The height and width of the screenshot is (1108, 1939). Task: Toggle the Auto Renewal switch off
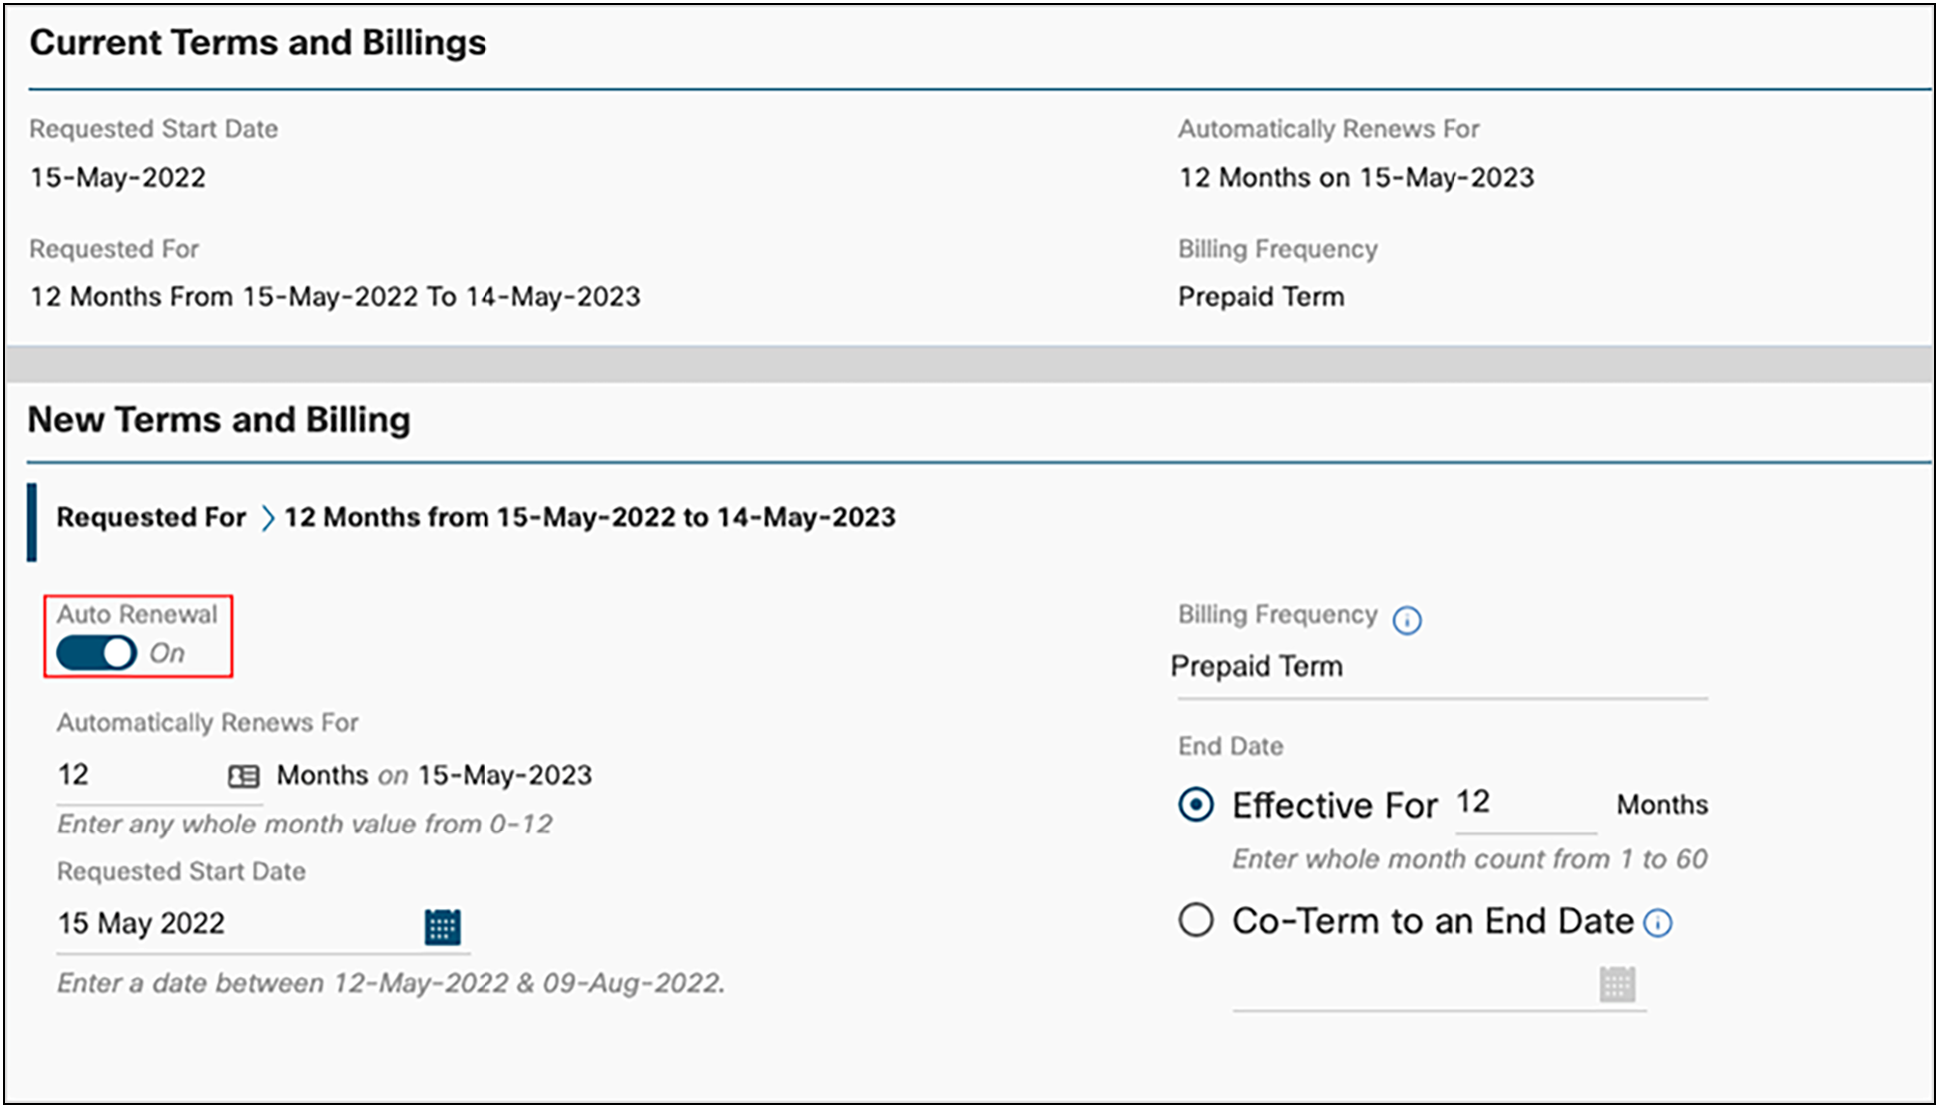point(96,654)
